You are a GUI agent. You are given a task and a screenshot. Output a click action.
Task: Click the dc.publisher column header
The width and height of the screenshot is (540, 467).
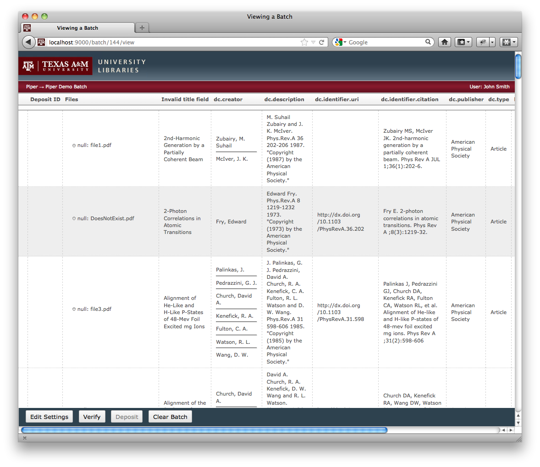[x=466, y=99]
